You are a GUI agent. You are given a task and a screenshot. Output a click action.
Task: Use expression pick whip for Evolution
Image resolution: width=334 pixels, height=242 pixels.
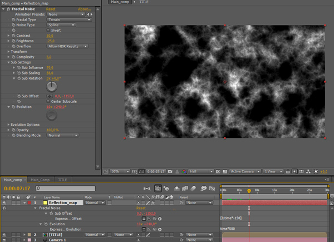tap(154, 229)
